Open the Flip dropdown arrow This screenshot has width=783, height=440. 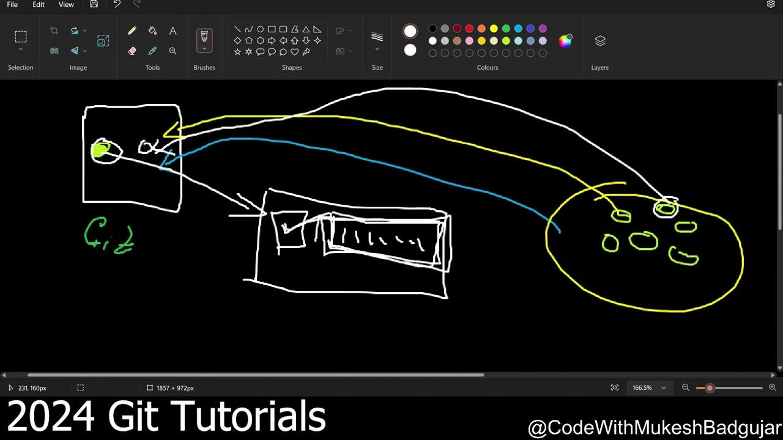pos(84,51)
